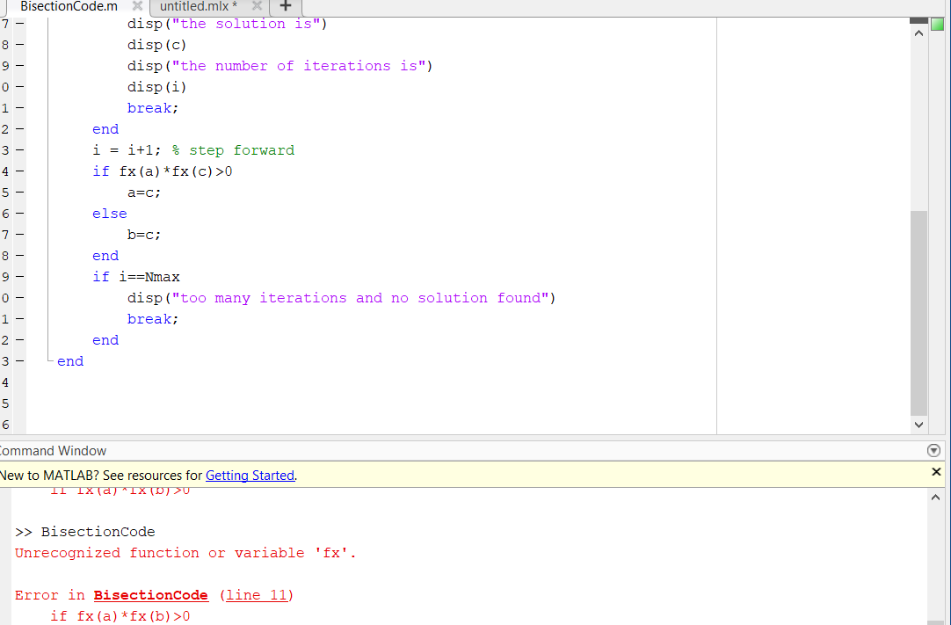This screenshot has height=625, width=951.
Task: Open a new file with the plus tab button
Action: (284, 7)
